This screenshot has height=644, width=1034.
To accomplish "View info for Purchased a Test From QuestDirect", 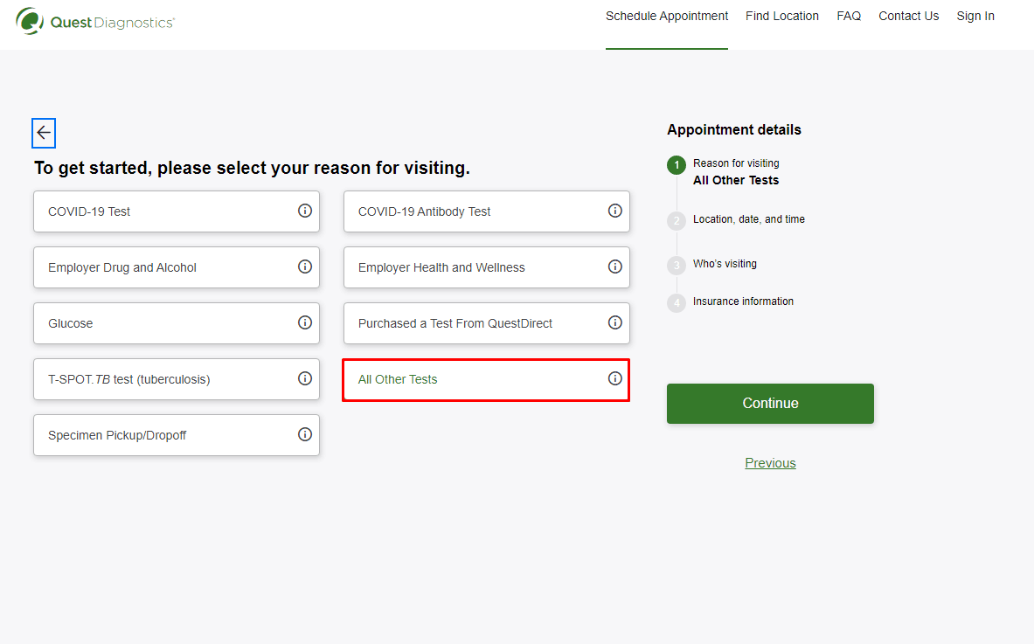I will [614, 323].
